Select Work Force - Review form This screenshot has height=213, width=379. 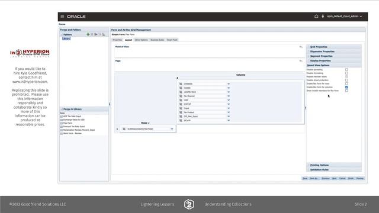(x=72, y=133)
